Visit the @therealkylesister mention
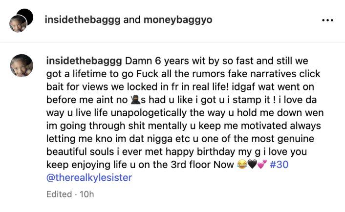The height and width of the screenshot is (212, 345). click(x=89, y=178)
